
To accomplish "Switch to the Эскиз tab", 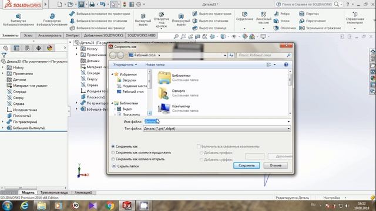I will pyautogui.click(x=28, y=35).
